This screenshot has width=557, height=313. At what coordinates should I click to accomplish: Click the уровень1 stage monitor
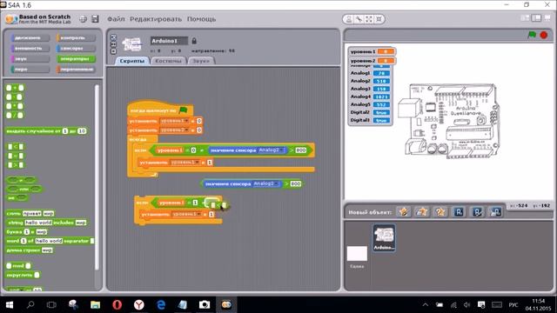(x=372, y=51)
